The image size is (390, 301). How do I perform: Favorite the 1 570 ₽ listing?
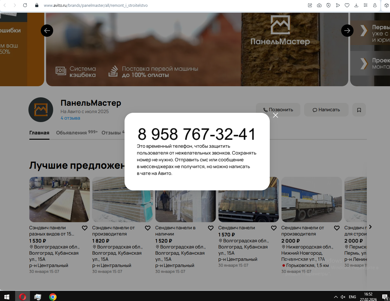coord(274,228)
